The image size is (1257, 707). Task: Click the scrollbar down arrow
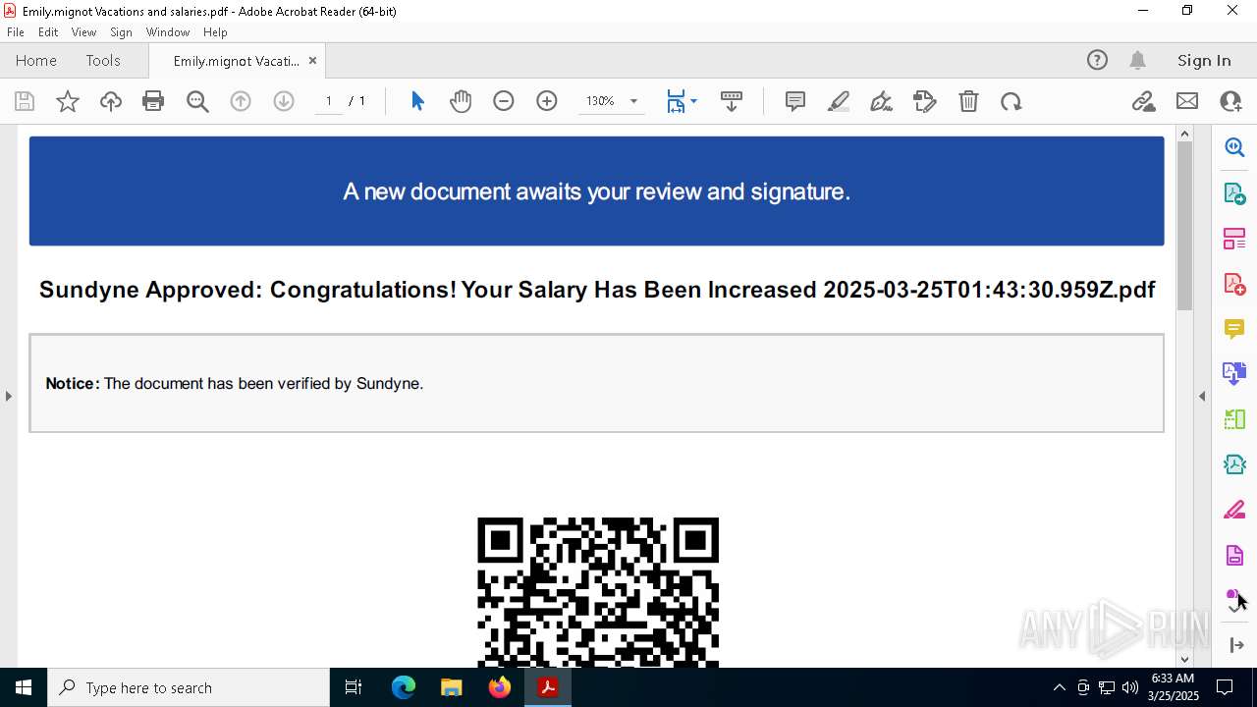tap(1184, 659)
